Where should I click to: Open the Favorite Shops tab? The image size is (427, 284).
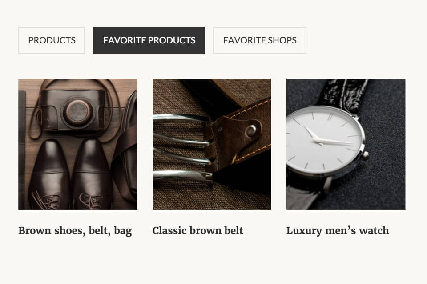coord(260,40)
